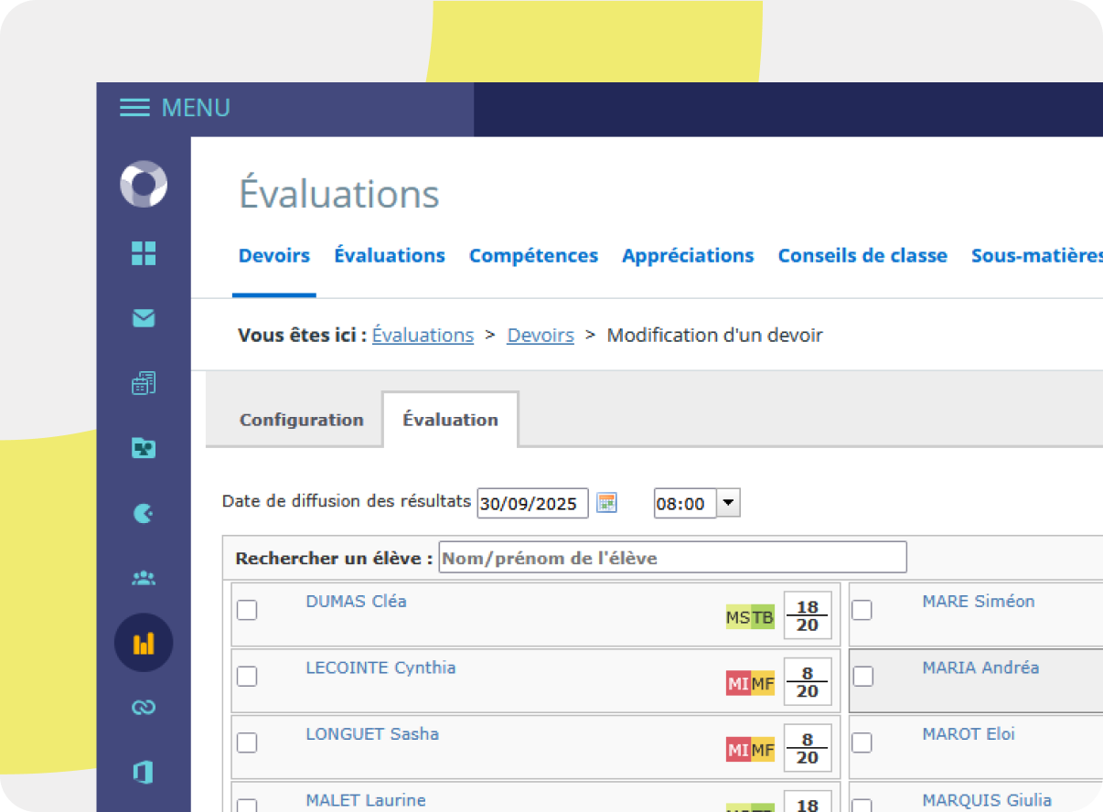Follow the Devoirs breadcrumb link
Image resolution: width=1103 pixels, height=812 pixels.
[x=541, y=336]
